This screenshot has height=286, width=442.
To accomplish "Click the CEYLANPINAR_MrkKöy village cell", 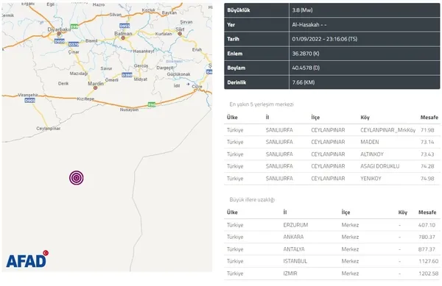I will pyautogui.click(x=388, y=130).
